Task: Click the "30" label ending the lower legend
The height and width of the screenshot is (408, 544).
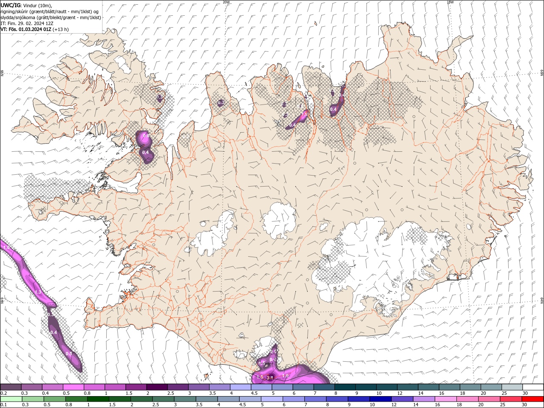Action: pyautogui.click(x=525, y=405)
